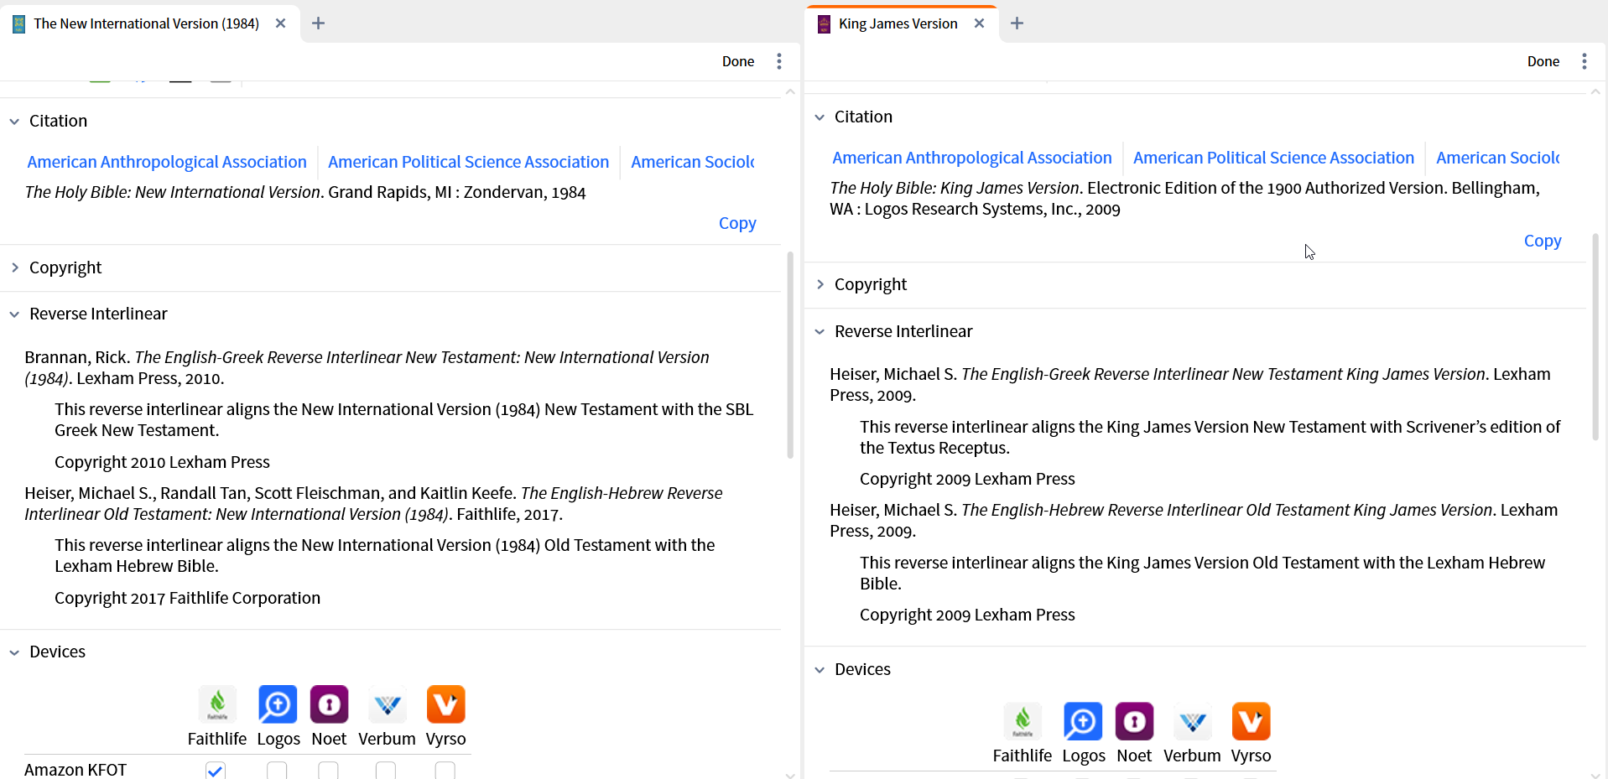1608x779 pixels.
Task: Open a new tab in the right pane
Action: [x=1017, y=23]
